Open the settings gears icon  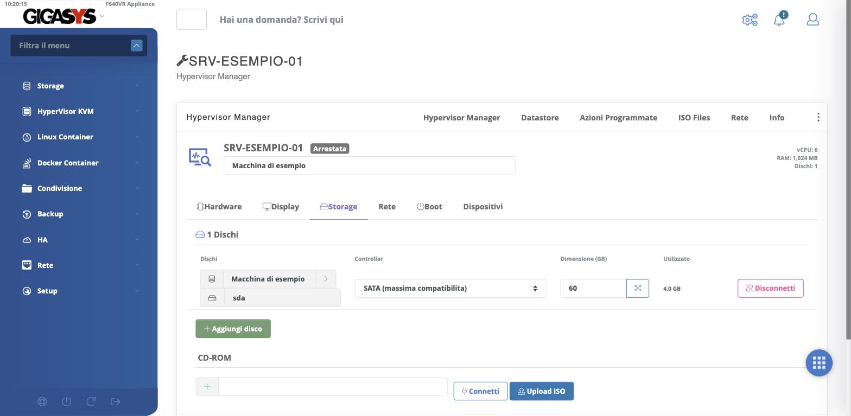(750, 20)
